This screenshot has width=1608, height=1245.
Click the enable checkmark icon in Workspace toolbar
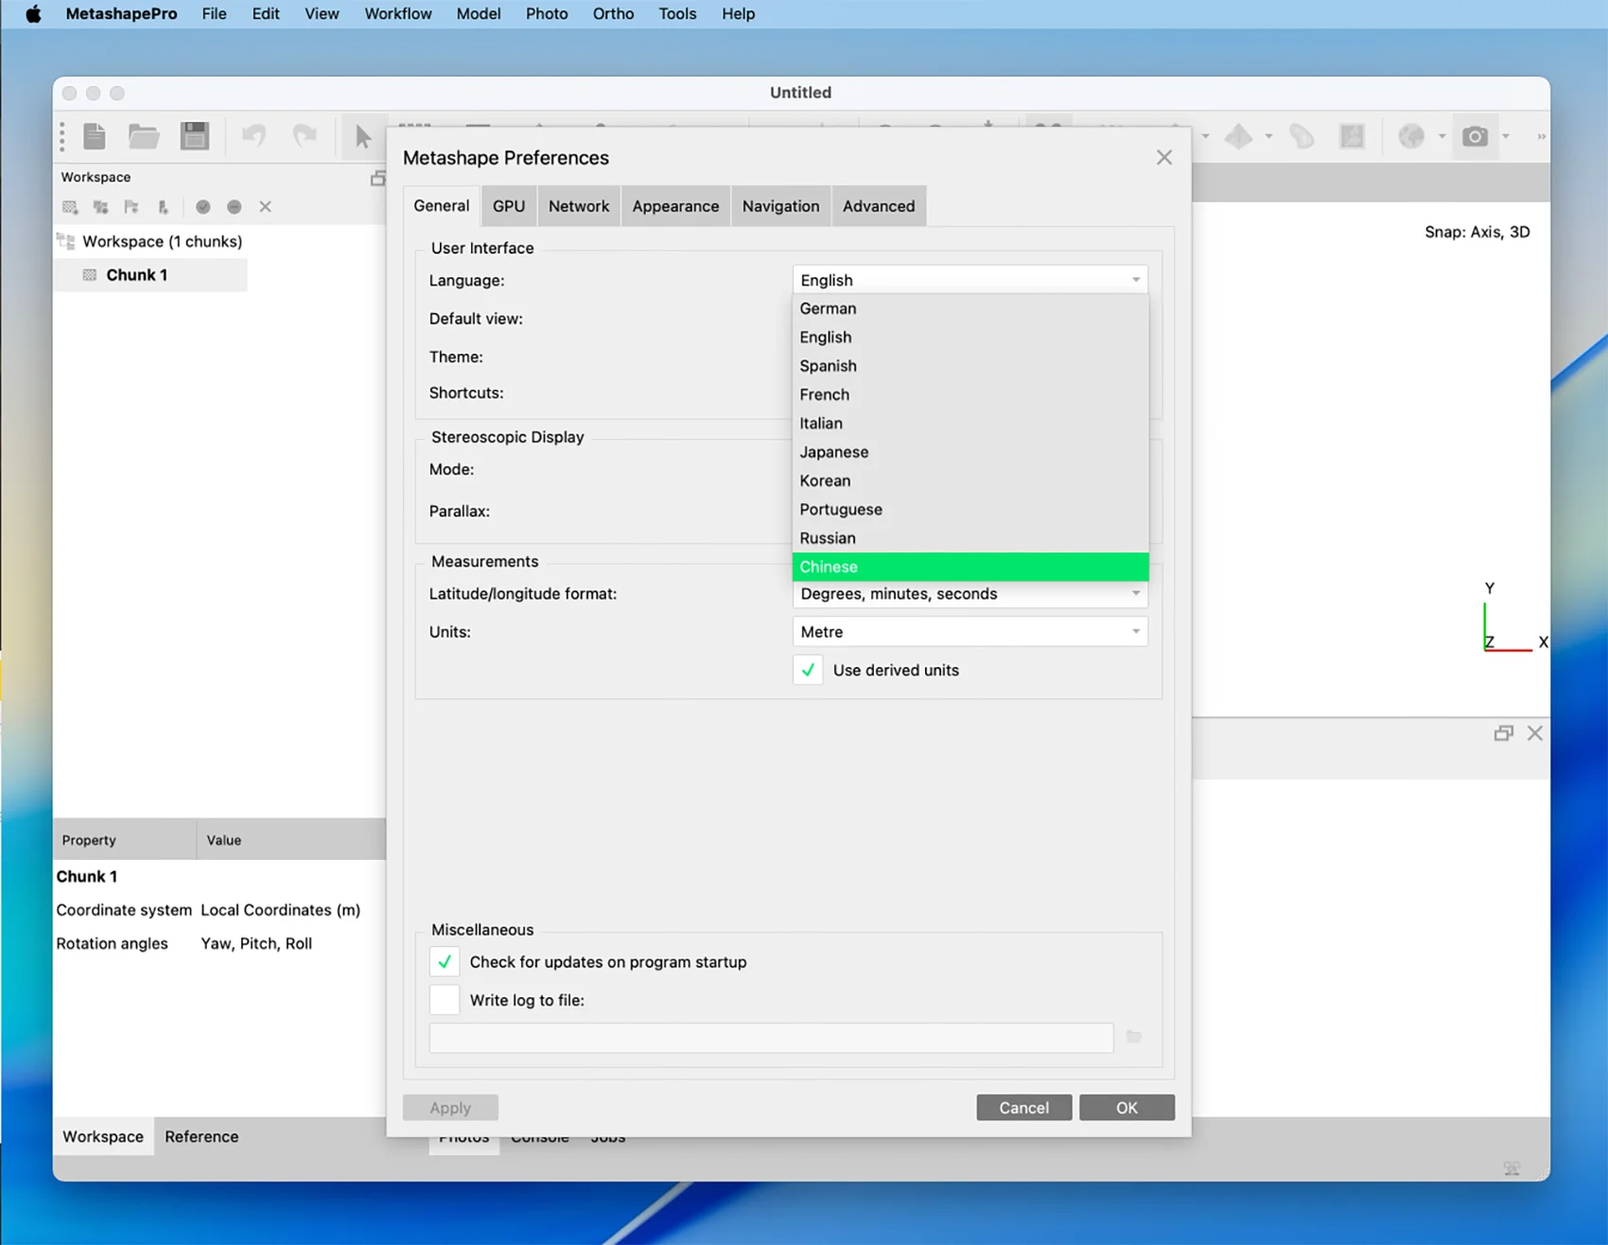tap(202, 207)
